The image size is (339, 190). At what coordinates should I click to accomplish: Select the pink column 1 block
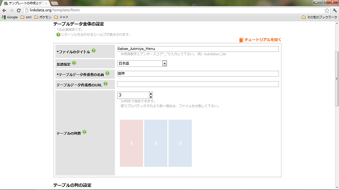pos(131,143)
